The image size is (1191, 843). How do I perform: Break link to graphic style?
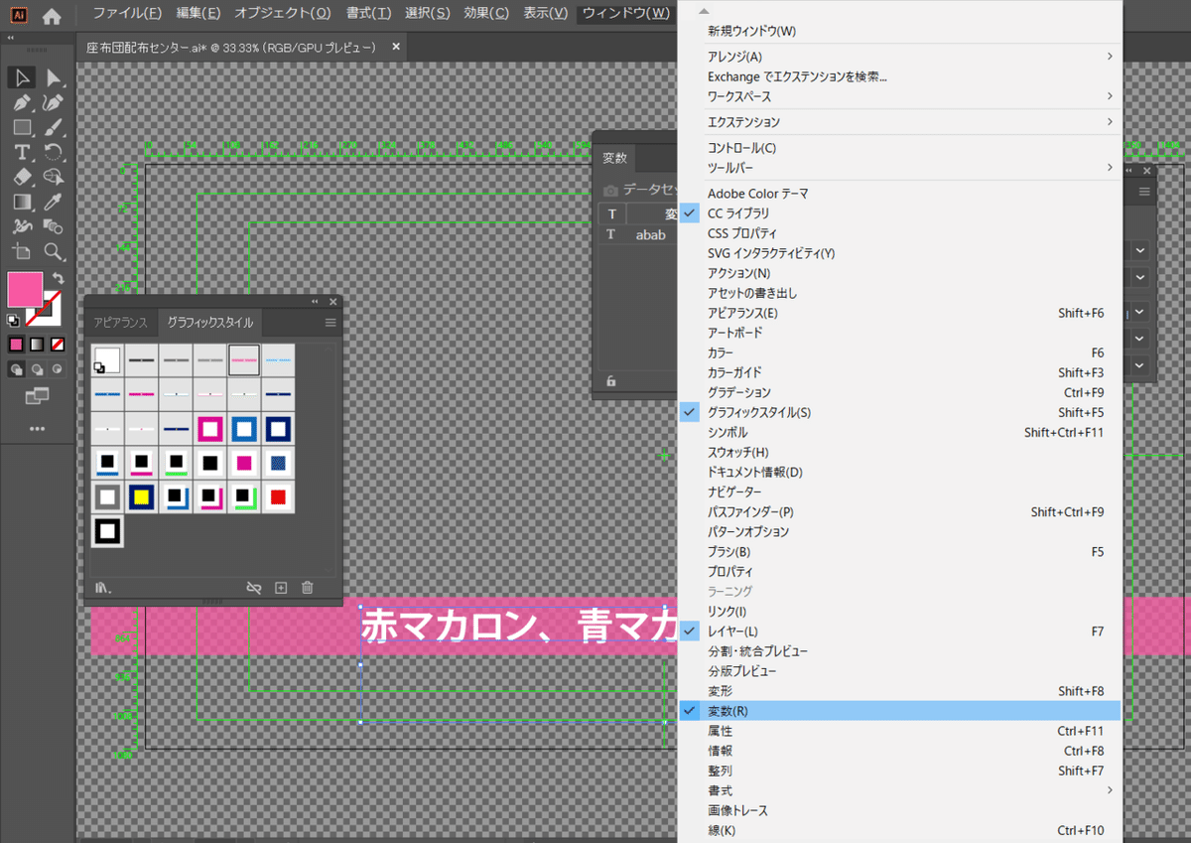coord(254,588)
